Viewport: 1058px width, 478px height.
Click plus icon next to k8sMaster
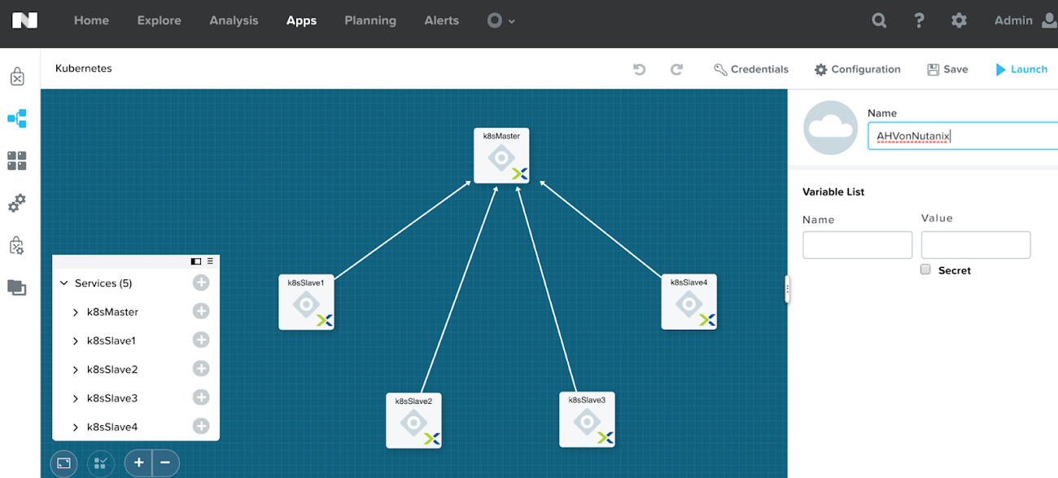pos(201,311)
